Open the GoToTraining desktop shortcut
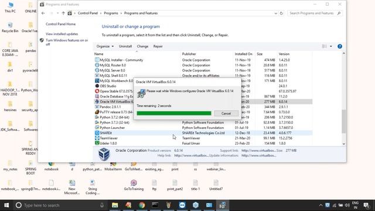 (134, 185)
